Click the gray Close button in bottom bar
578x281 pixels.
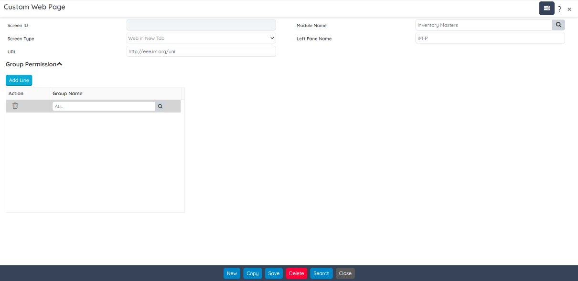(345, 273)
